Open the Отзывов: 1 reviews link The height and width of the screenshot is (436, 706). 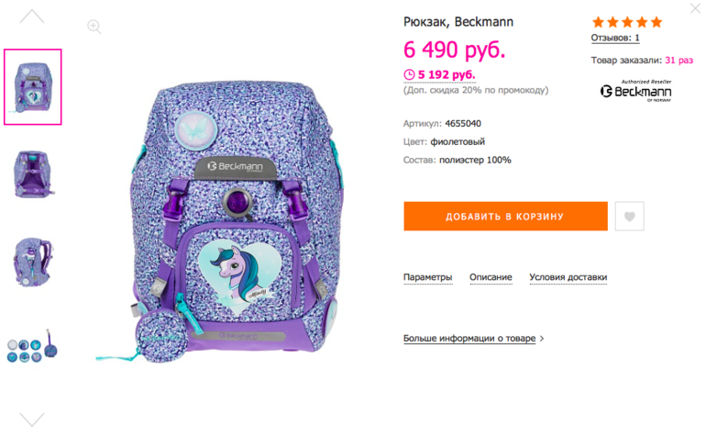coord(615,38)
